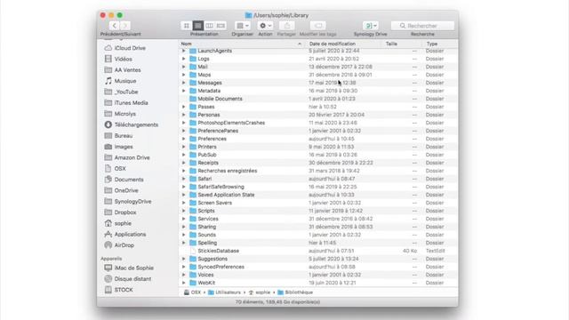Click the Library folder title icon
Screen dimensions: 569x320
coord(248,15)
